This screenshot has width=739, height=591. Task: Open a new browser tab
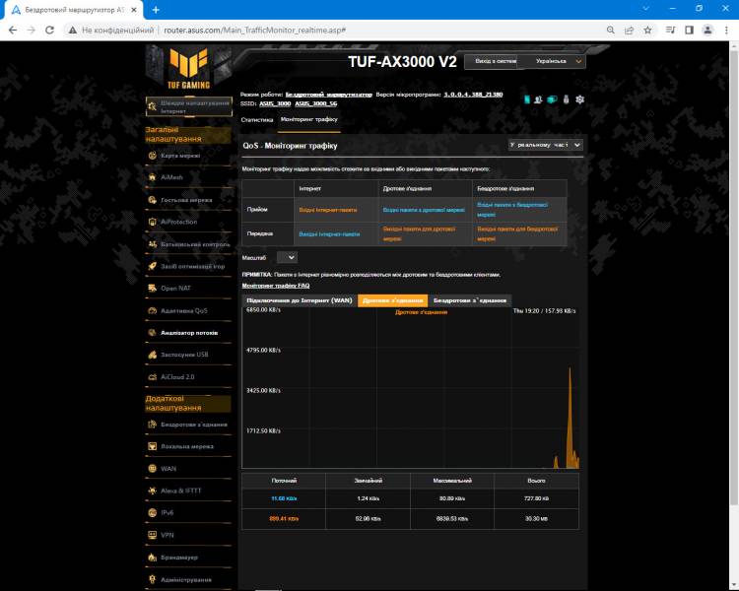pyautogui.click(x=156, y=10)
